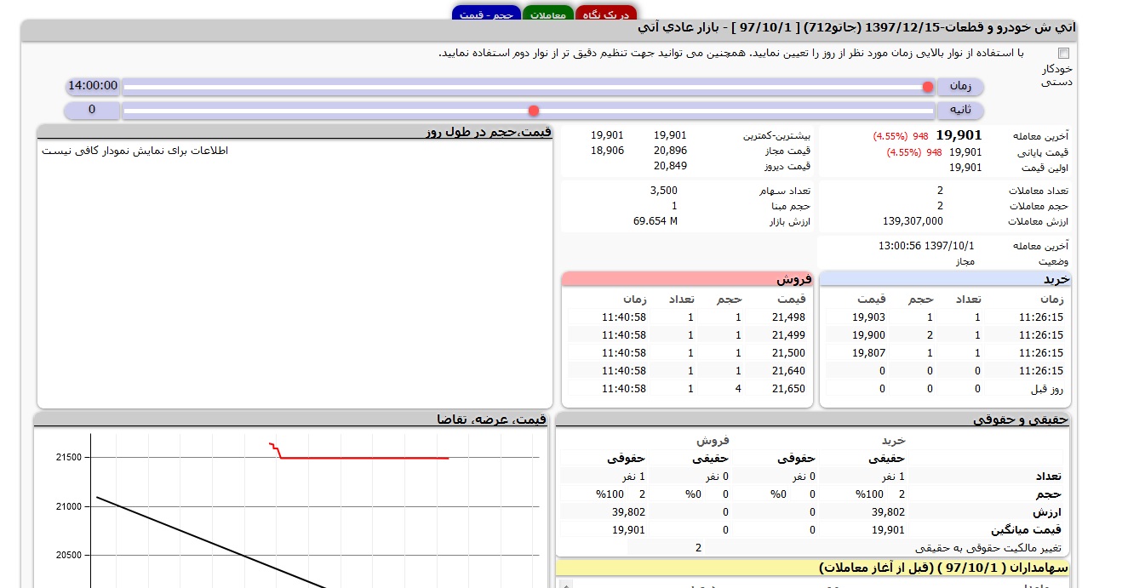The height and width of the screenshot is (588, 1145).
Task: Open the red "در یک نگاه" tab
Action: [606, 14]
